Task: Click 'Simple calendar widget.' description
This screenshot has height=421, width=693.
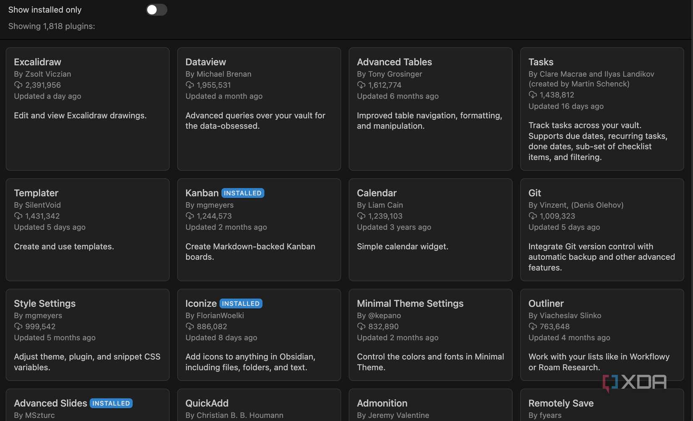Action: coord(402,246)
